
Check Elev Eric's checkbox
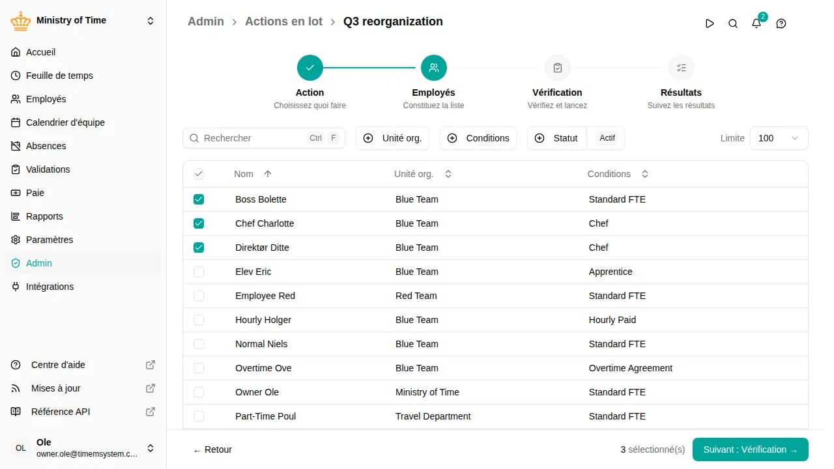(199, 272)
